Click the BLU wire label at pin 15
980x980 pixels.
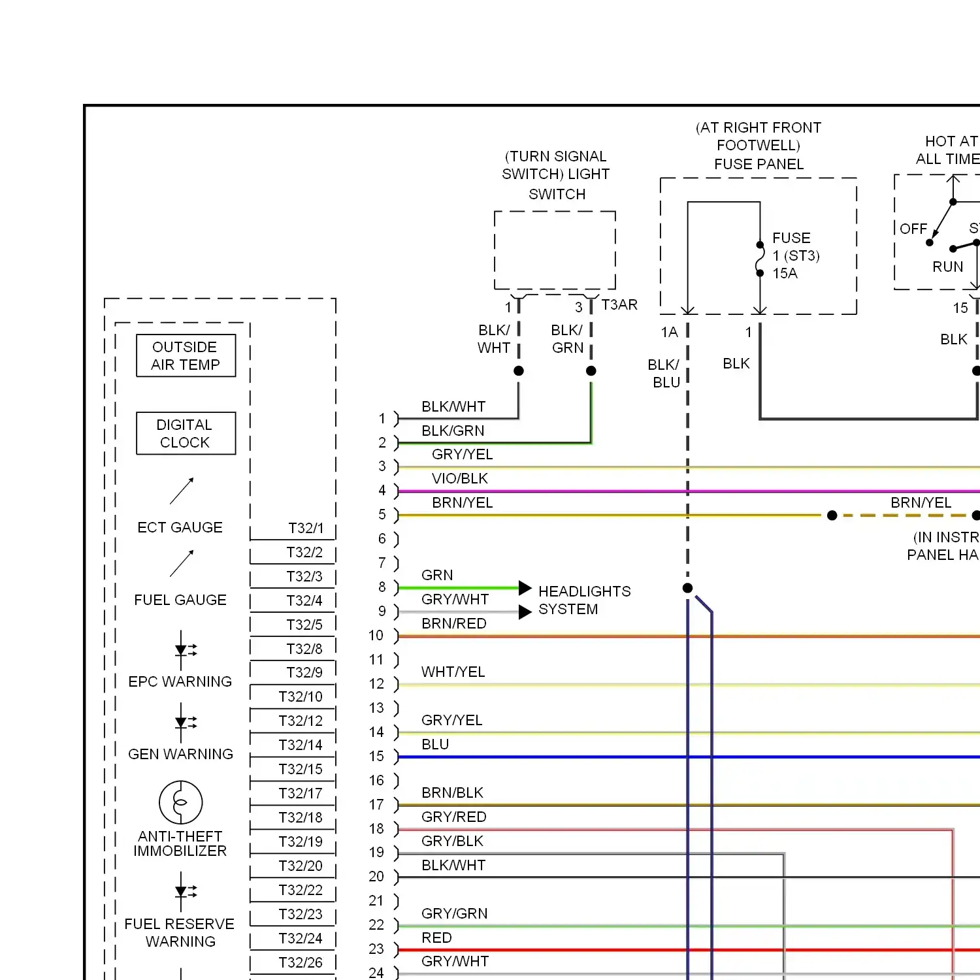[435, 744]
